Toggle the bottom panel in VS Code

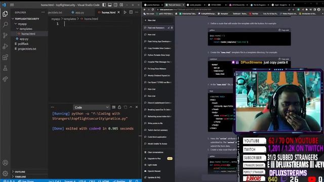pos(110,5)
